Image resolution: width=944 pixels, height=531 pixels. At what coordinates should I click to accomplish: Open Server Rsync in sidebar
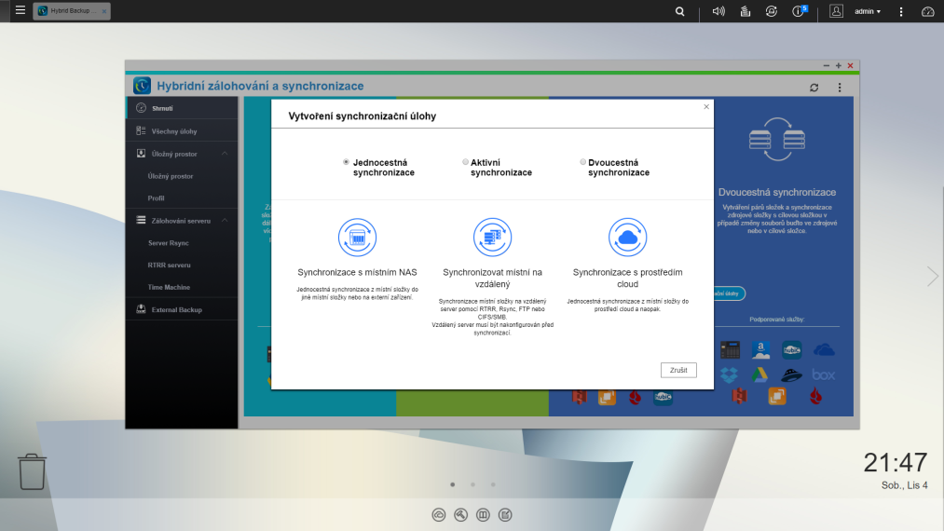click(x=169, y=243)
